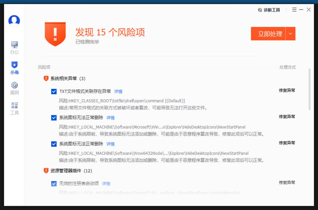The width and height of the screenshot is (318, 210).
Task: Open 详情 for the Wow6432Node icon risk
Action: (110, 144)
